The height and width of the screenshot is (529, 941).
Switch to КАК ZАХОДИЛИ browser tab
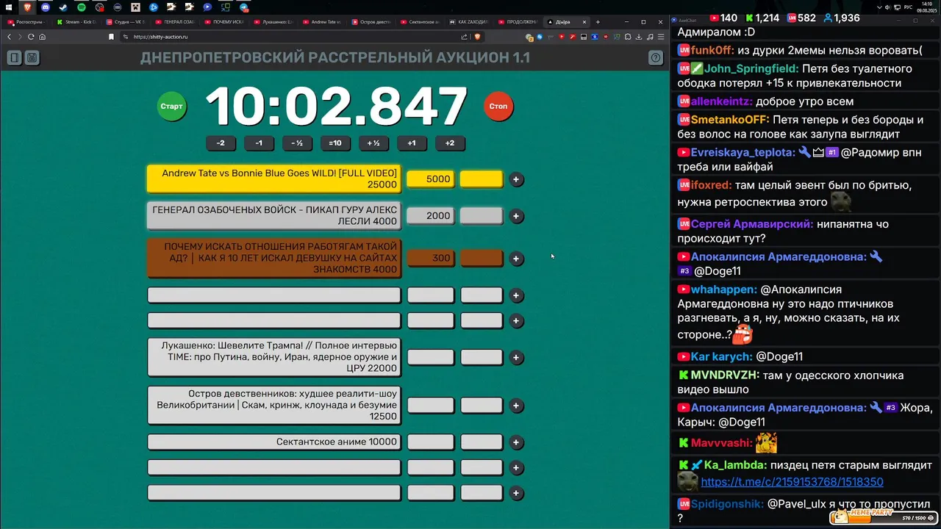click(x=468, y=22)
